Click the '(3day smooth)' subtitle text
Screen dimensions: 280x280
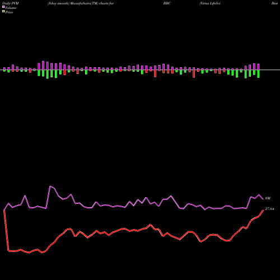click(59, 3)
